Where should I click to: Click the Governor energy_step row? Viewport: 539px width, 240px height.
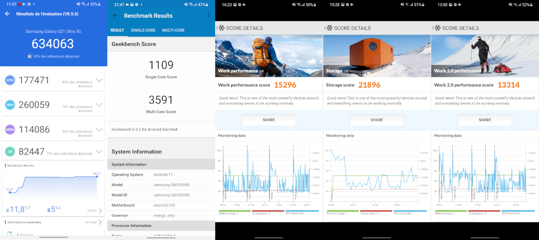161,216
